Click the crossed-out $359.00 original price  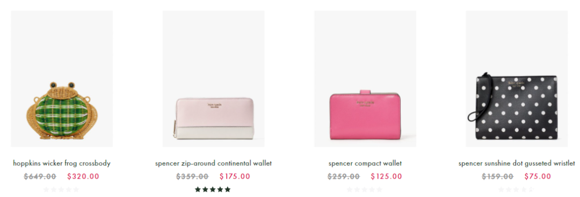click(x=192, y=176)
